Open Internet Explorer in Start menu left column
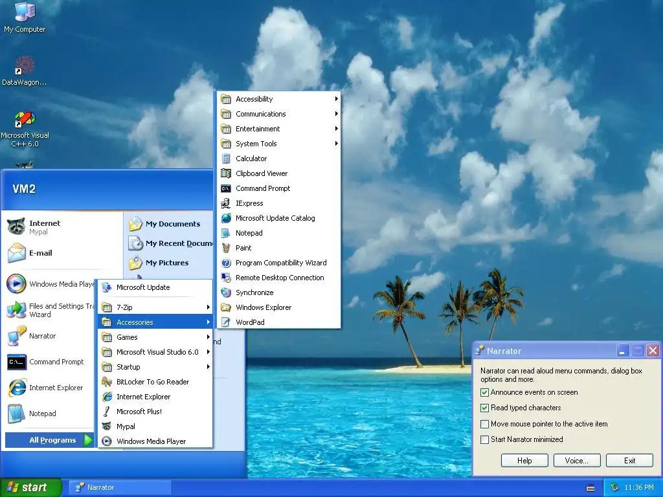The height and width of the screenshot is (497, 663). [50, 388]
